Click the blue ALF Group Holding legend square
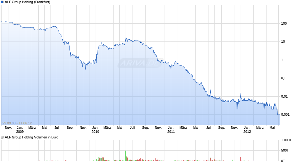 [x=2, y=2]
